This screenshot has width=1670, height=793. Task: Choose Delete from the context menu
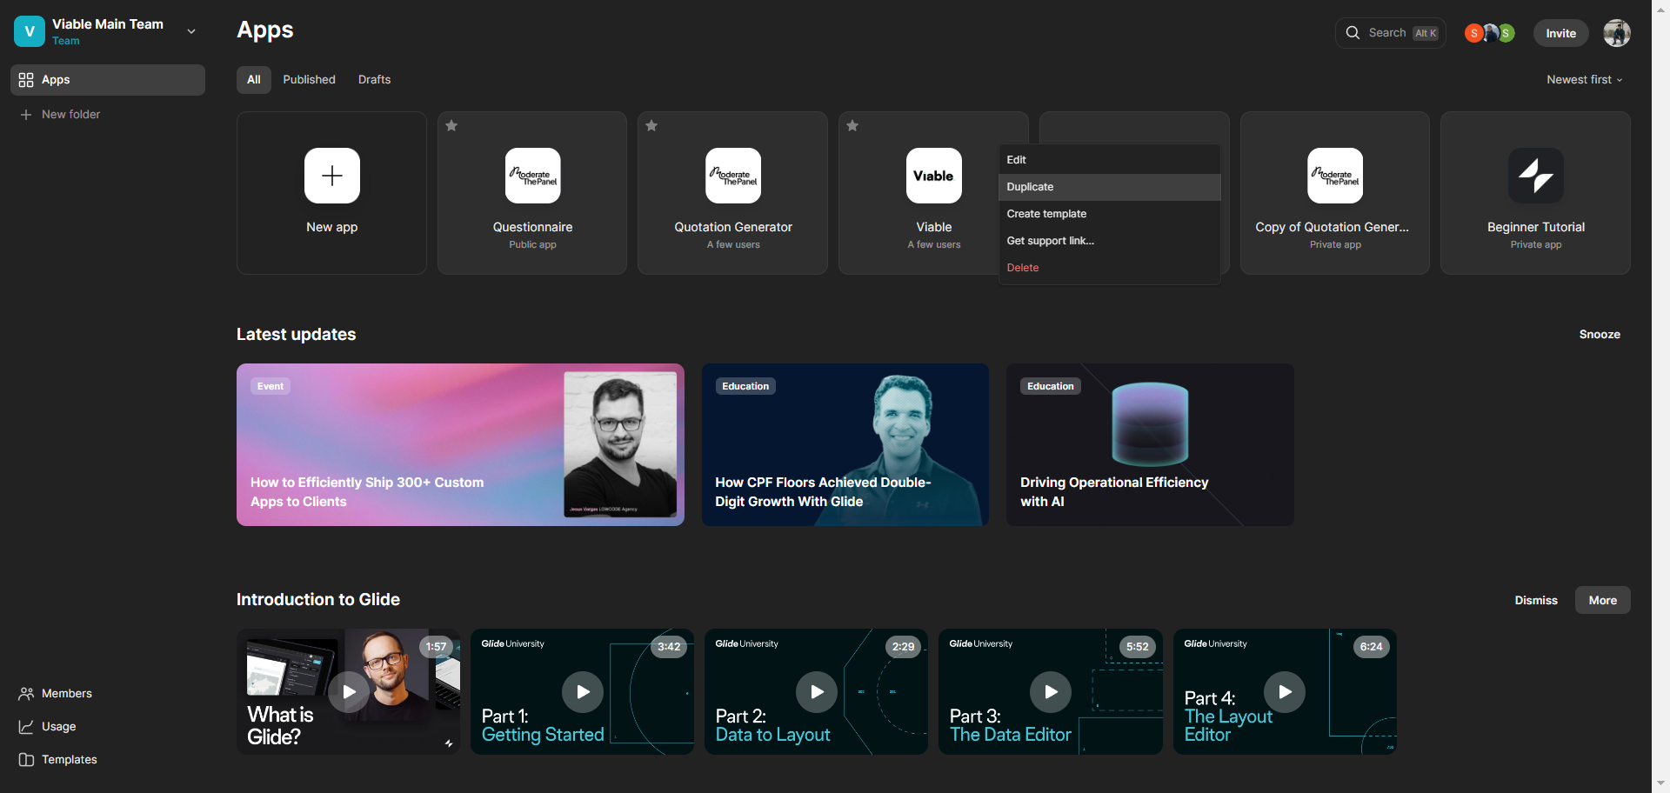[x=1110, y=268]
